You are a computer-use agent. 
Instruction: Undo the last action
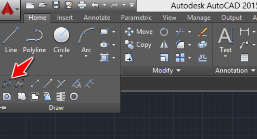(95, 5)
